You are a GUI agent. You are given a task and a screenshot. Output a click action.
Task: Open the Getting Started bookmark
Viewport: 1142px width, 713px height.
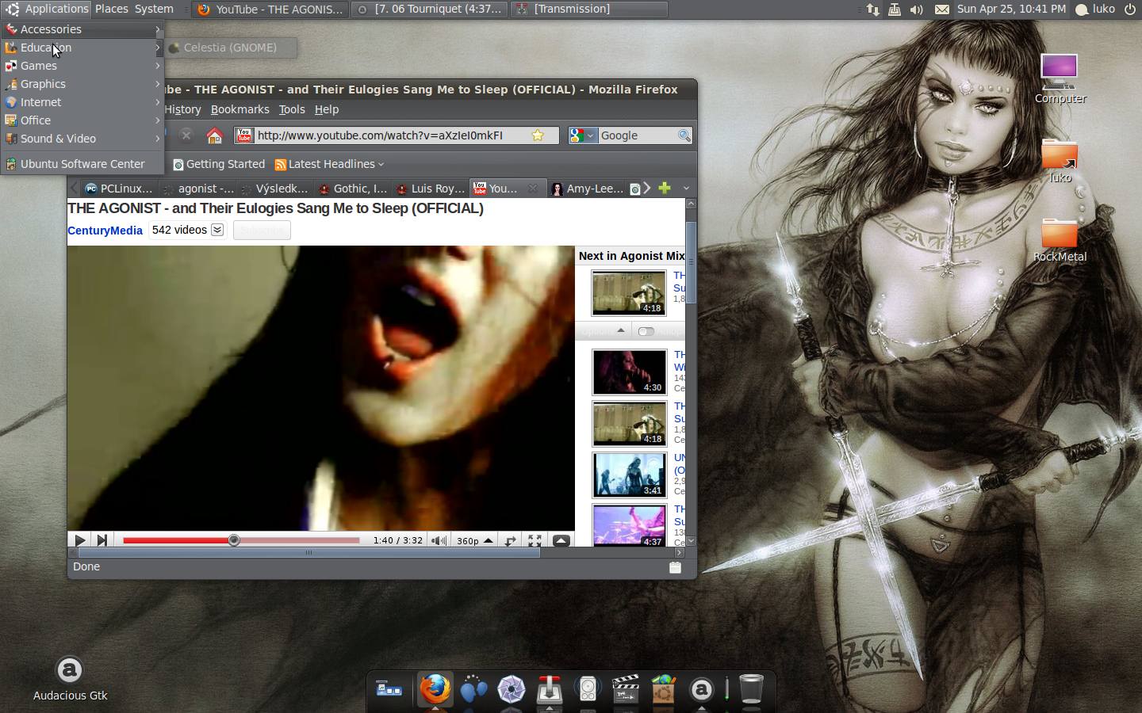(220, 164)
